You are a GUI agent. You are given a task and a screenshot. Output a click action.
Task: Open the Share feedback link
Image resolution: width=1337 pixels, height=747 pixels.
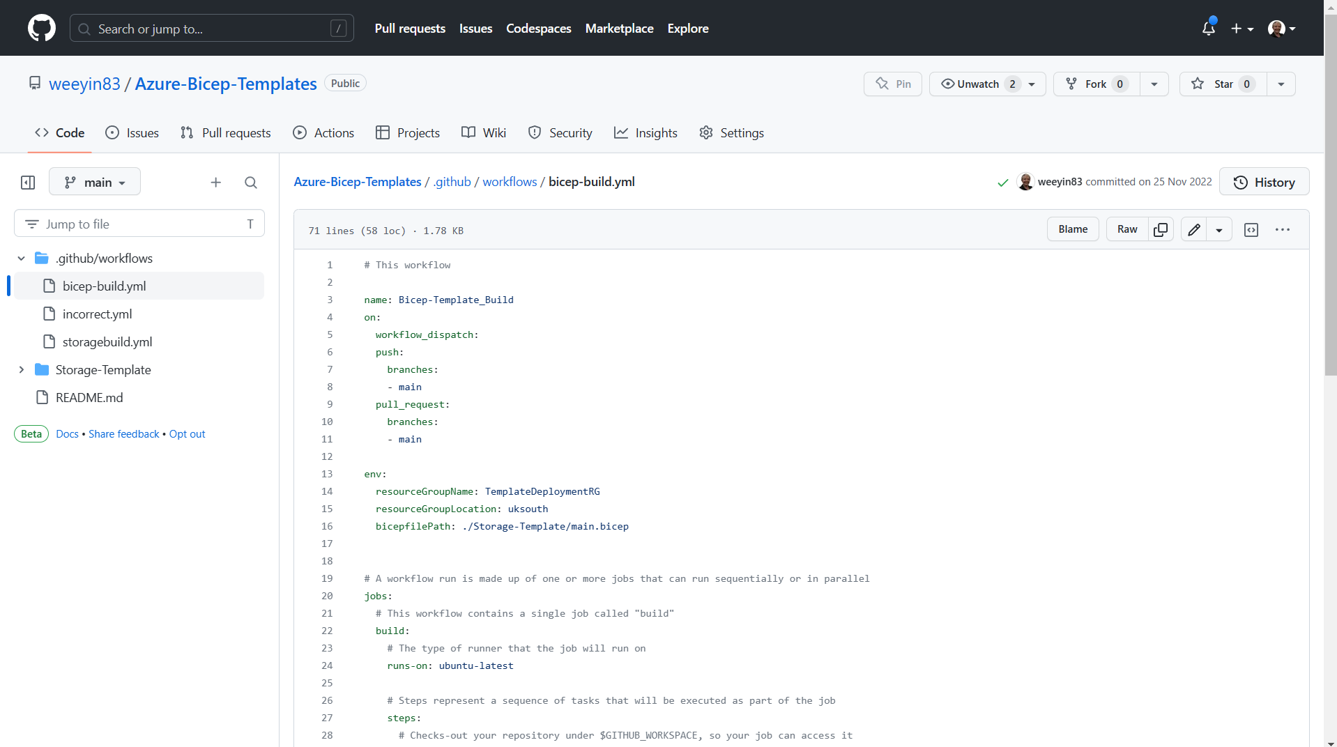coord(123,433)
